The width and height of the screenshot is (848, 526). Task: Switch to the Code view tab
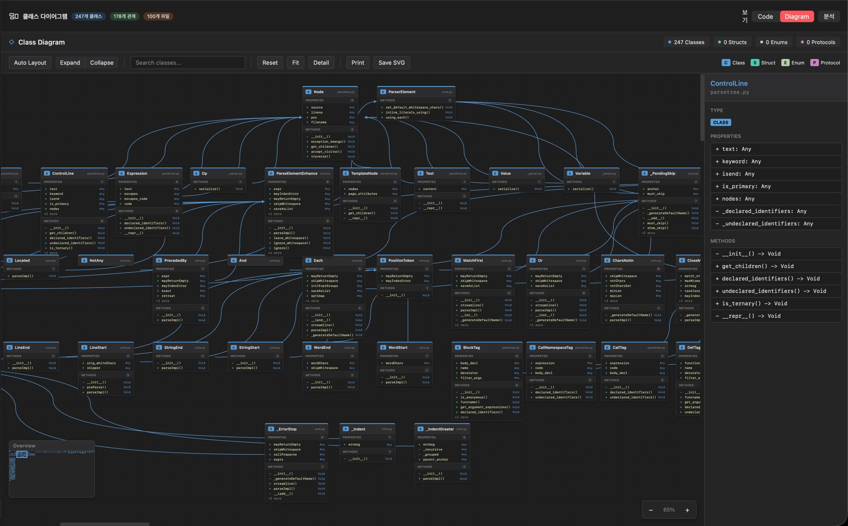pos(765,16)
